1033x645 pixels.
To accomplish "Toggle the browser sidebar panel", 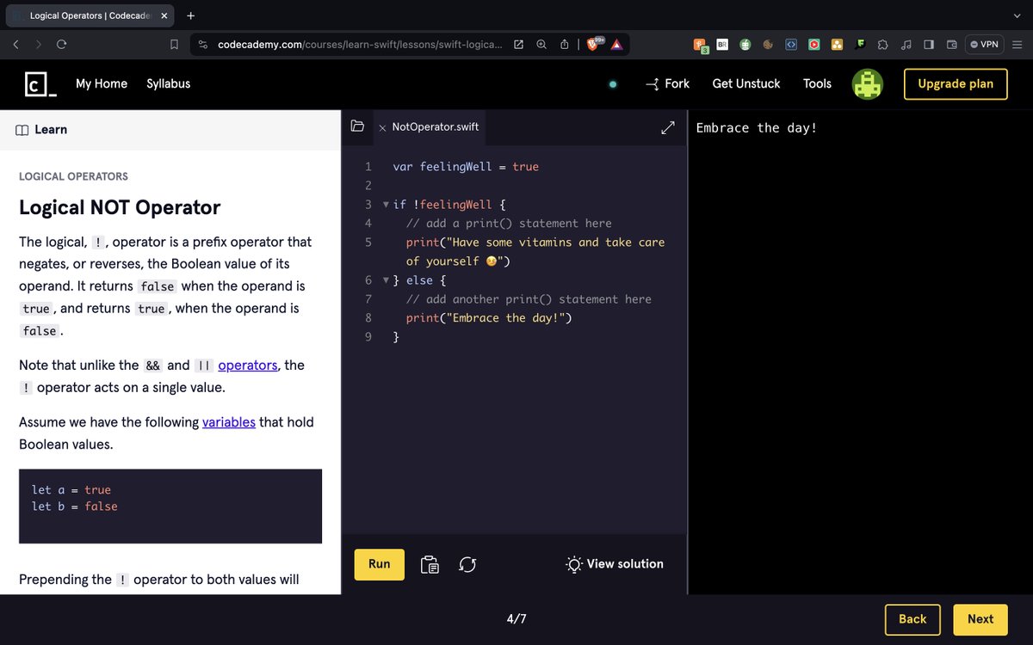I will coord(929,44).
